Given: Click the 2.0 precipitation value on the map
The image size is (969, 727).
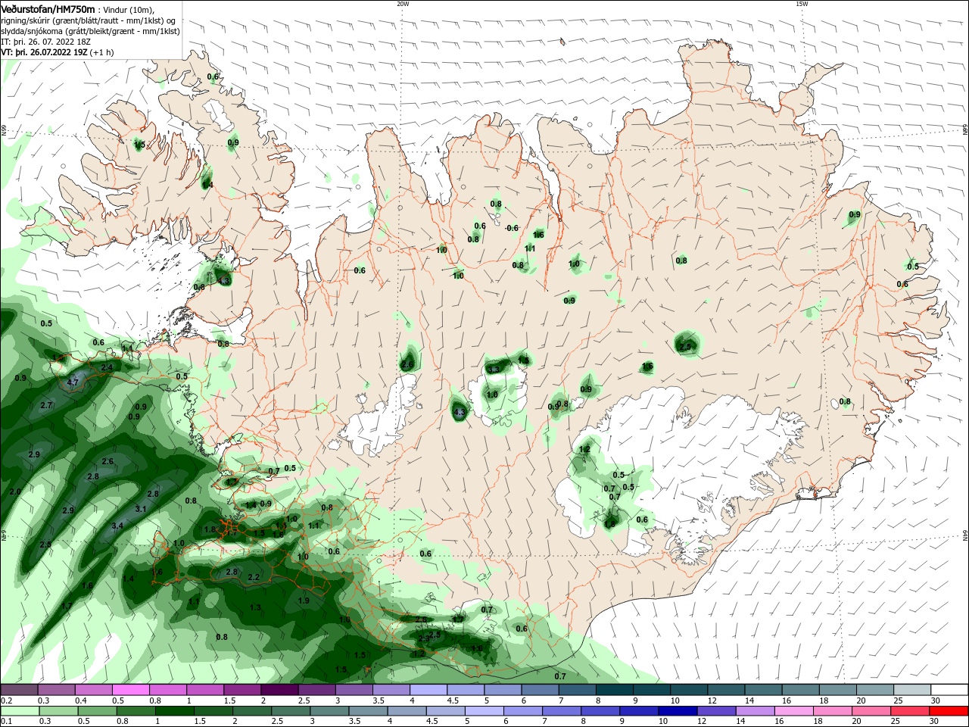Looking at the screenshot, I should (x=15, y=491).
